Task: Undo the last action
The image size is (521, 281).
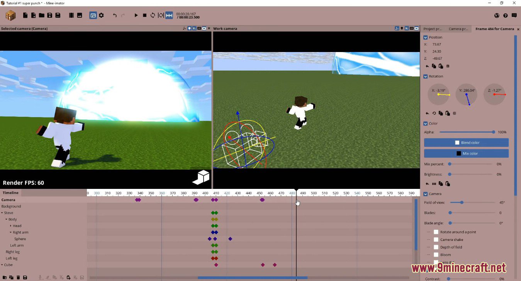Action: click(115, 15)
